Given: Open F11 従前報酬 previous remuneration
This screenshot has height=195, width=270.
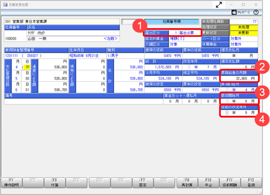Looking at the screenshot, I should click(x=230, y=183).
